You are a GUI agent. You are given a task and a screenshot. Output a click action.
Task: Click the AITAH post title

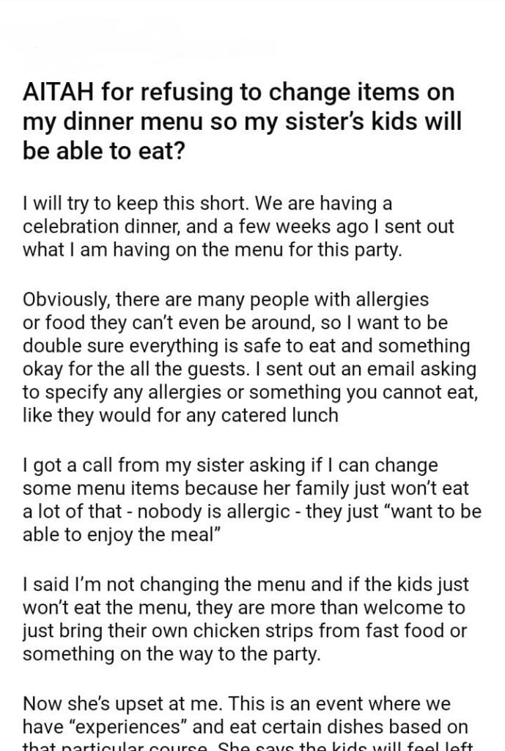[242, 120]
